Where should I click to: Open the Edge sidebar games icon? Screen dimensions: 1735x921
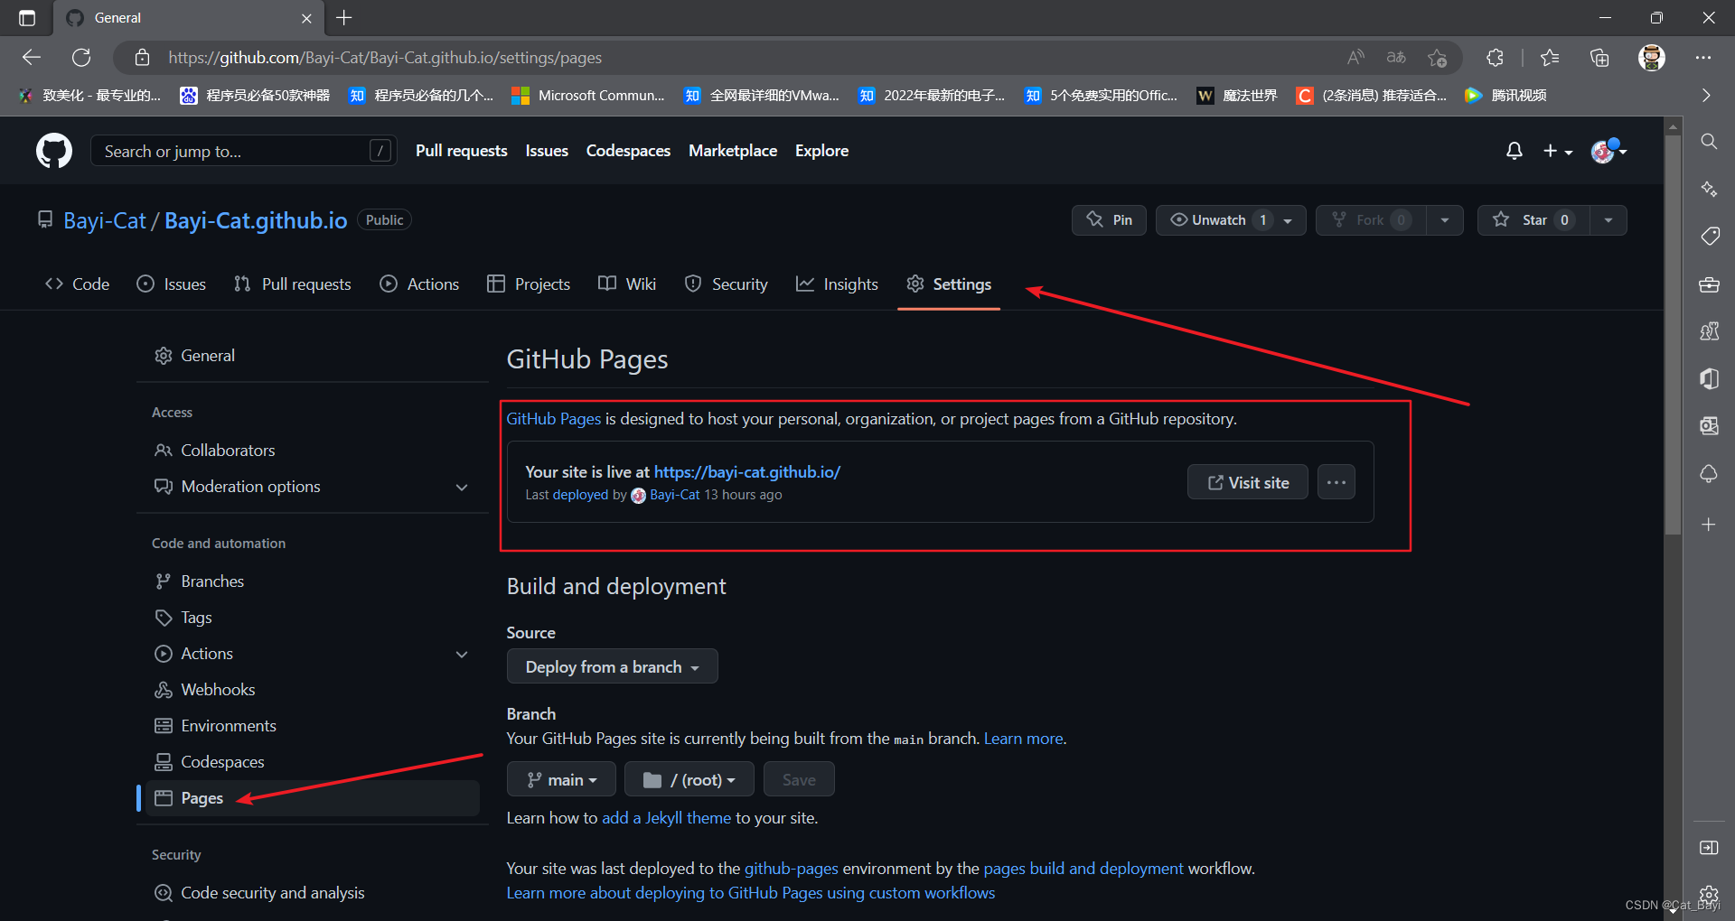point(1709,331)
